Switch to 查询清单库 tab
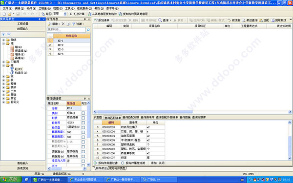This screenshot has width=293, height=183. 147,117
